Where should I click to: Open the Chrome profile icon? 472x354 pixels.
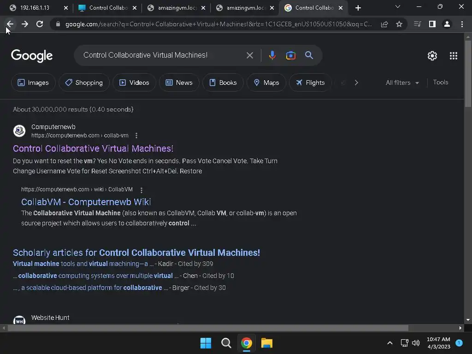point(447,24)
